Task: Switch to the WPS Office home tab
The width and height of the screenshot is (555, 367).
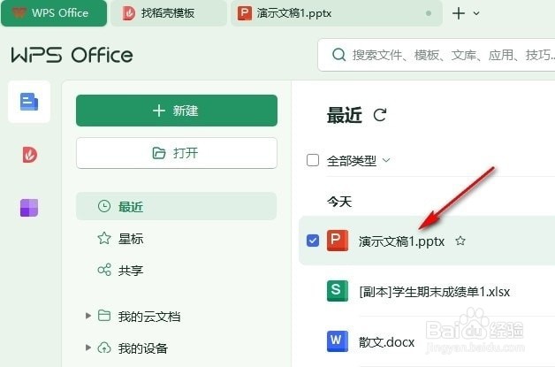Action: [x=54, y=13]
